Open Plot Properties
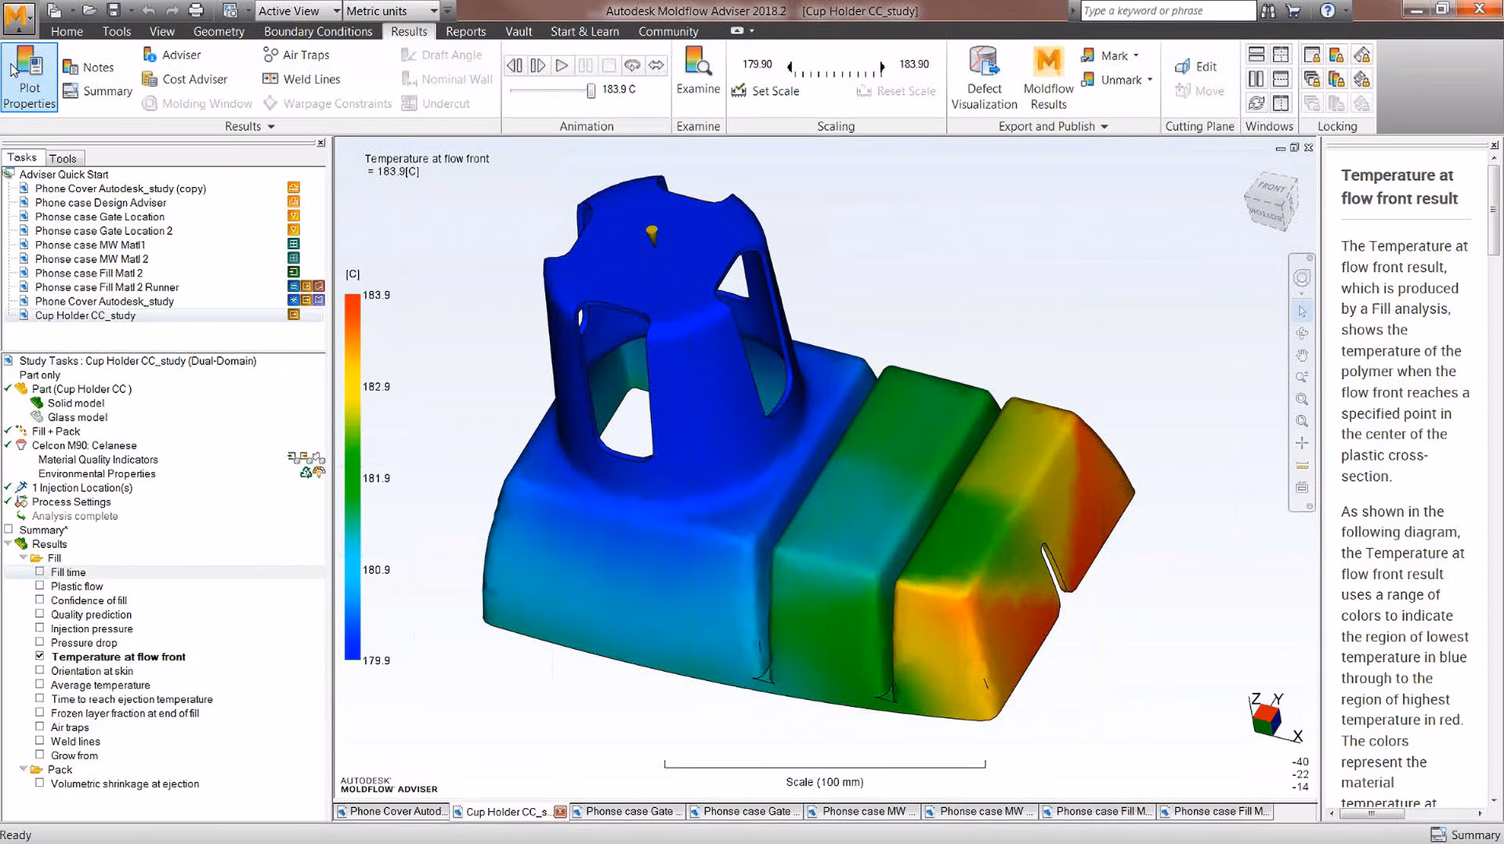The height and width of the screenshot is (844, 1504). pyautogui.click(x=29, y=78)
